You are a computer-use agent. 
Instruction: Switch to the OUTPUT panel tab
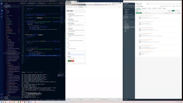pos(41,72)
